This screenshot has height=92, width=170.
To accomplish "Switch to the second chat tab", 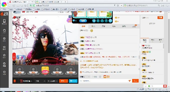I will tap(93, 26).
